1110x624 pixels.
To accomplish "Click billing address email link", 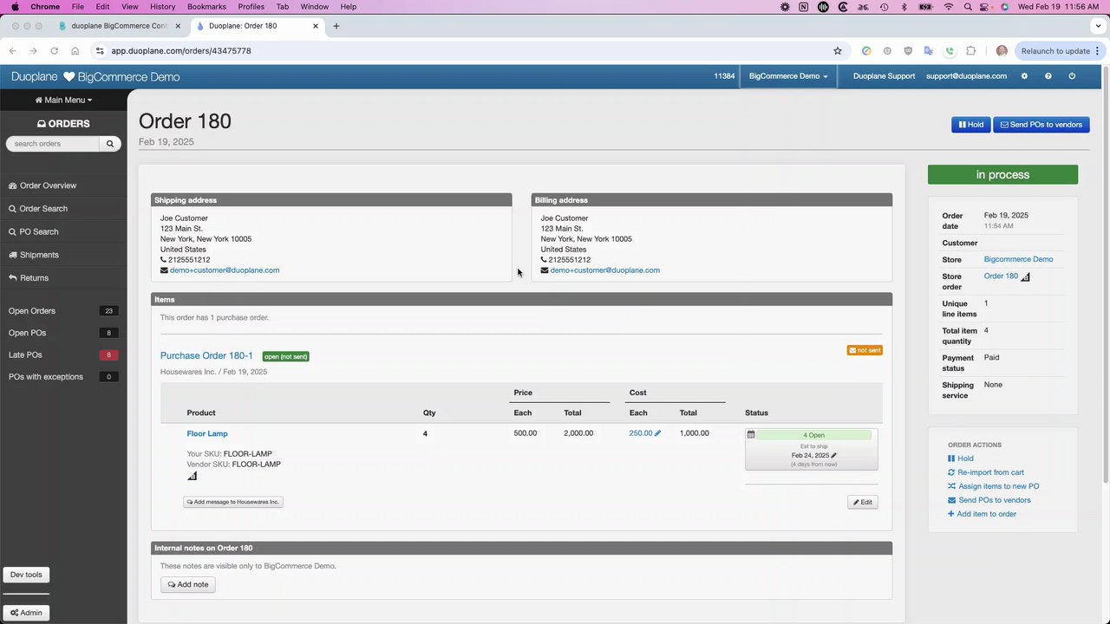I will [x=604, y=270].
